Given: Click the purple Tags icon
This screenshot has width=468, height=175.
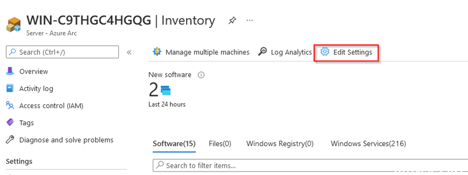Looking at the screenshot, I should (10, 123).
